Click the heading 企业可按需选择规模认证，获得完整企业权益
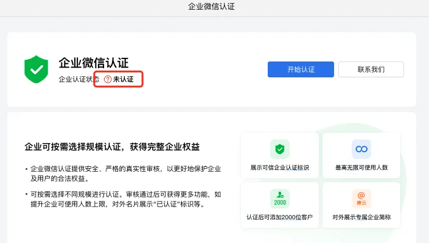Viewport: 429px width, 243px height. 112,147
